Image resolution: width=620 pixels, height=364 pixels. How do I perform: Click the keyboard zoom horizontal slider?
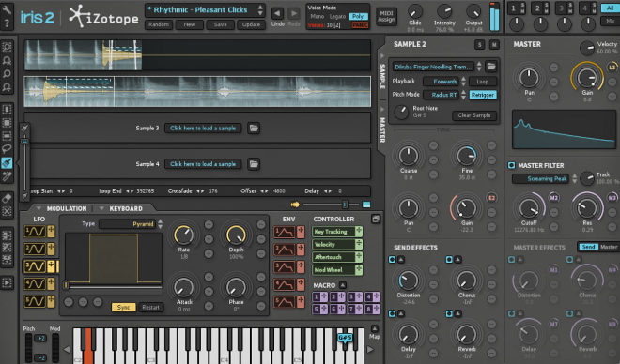[x=345, y=205]
